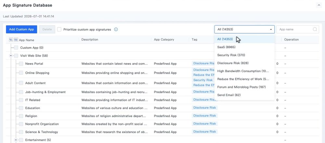Image resolution: width=325 pixels, height=143 pixels.
Task: Click Predefined App in the Education row
Action: [x=165, y=108]
